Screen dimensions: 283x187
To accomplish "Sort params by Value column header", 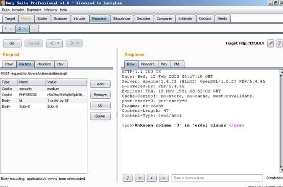I will click(66, 82).
